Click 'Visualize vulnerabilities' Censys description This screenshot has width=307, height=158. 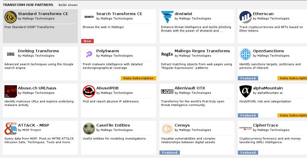[188, 141]
